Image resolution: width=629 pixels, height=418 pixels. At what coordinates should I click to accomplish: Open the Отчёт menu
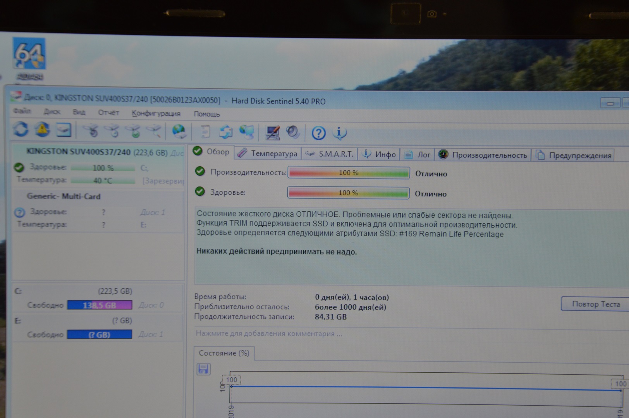(108, 113)
